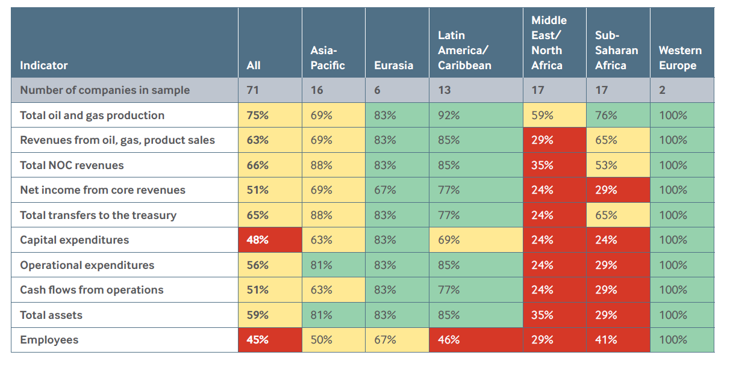Screen dimensions: 730x367
Task: Select the green 92% Latin America production cell
Action: click(x=476, y=116)
